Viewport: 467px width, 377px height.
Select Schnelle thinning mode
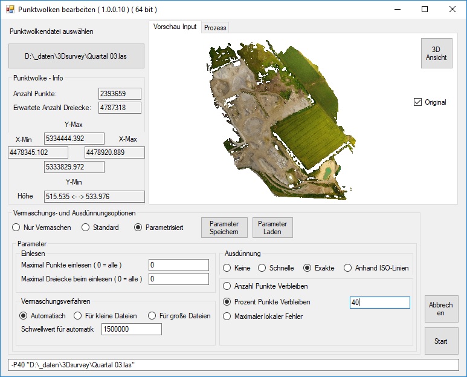pos(262,268)
